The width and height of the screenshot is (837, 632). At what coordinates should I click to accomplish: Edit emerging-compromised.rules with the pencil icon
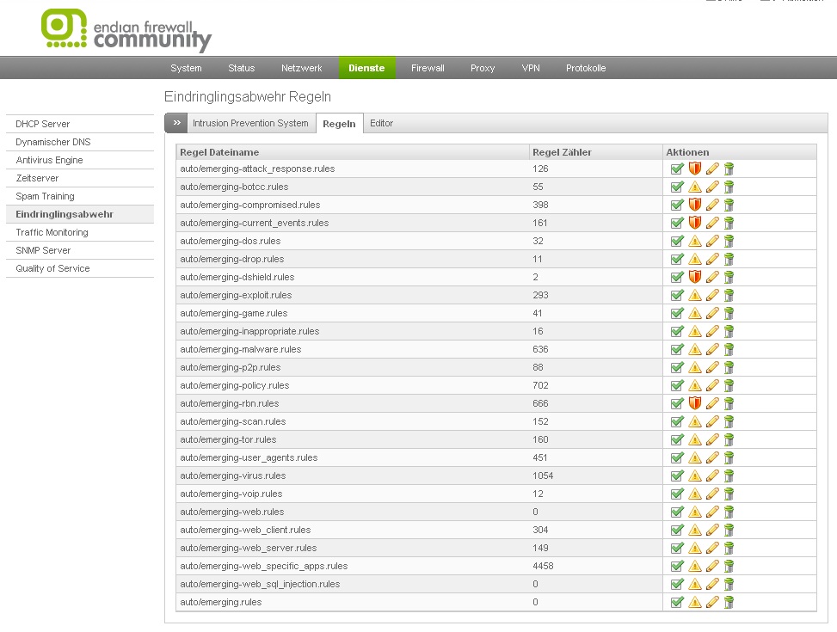click(712, 206)
